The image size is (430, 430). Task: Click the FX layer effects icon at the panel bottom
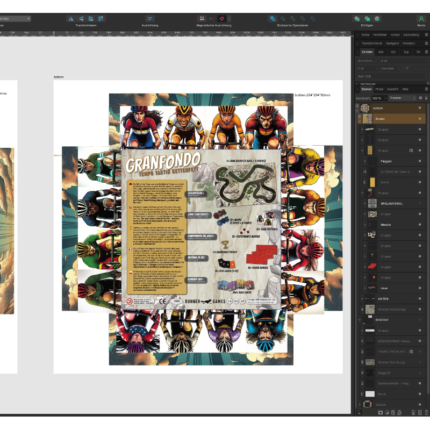(x=393, y=412)
